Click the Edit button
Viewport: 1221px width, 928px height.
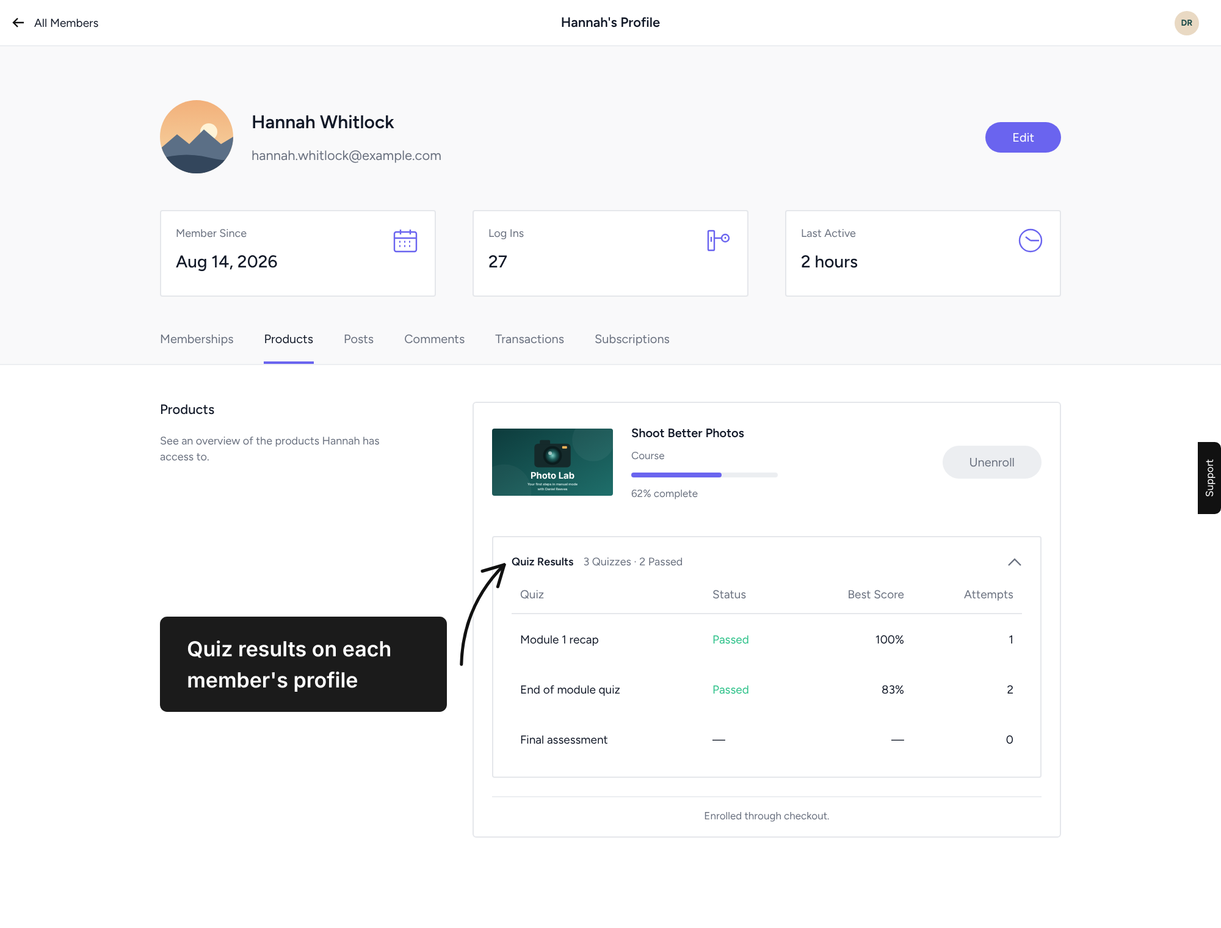tap(1023, 137)
